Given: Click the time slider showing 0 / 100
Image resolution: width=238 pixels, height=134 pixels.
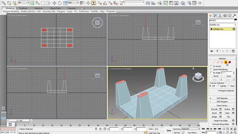Looking at the screenshot, I should click(x=19, y=121).
